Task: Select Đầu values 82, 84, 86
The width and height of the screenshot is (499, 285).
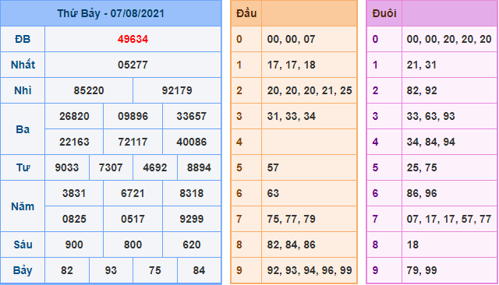Action: (x=291, y=245)
